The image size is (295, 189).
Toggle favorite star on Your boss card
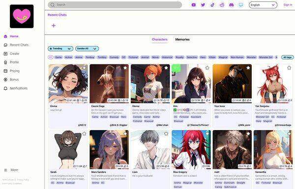(x=248, y=68)
